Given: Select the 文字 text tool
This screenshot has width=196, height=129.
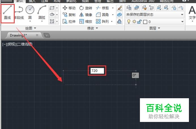Looking at the screenshot, I should pyautogui.click(x=192, y=13).
